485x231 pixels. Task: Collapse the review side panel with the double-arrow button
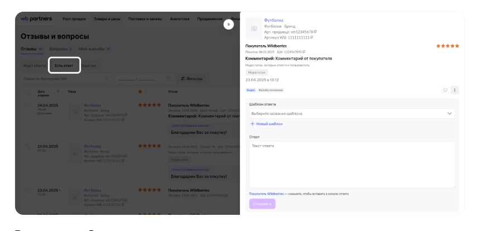pos(228,25)
